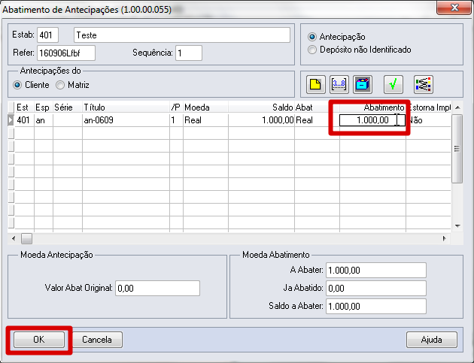Click the horizontal scrollbar thumb
Image resolution: width=474 pixels, height=363 pixels.
click(26, 238)
